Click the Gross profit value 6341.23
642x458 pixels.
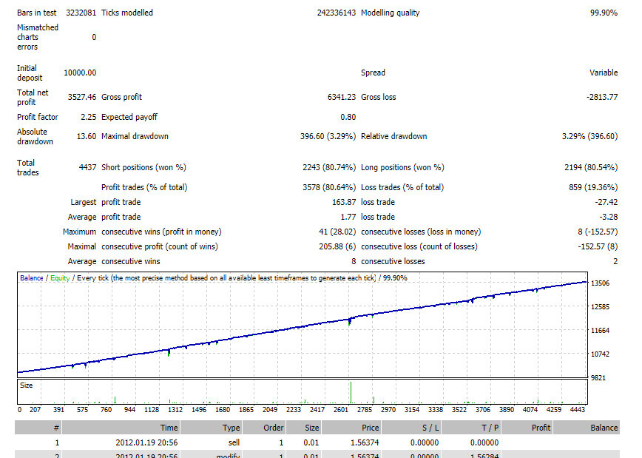[x=342, y=97]
